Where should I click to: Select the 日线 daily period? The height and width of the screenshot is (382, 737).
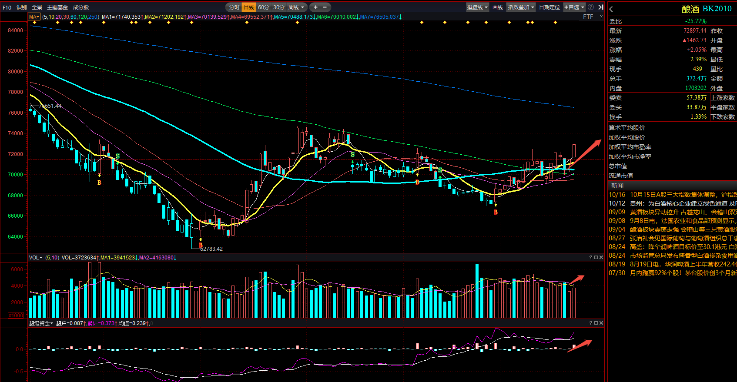click(x=249, y=7)
